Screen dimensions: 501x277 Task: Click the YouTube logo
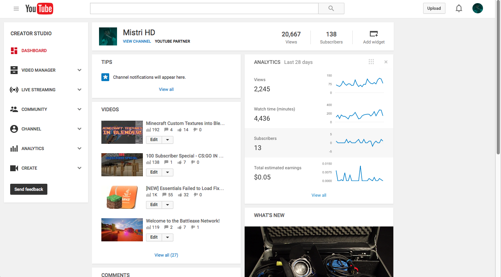coord(39,9)
